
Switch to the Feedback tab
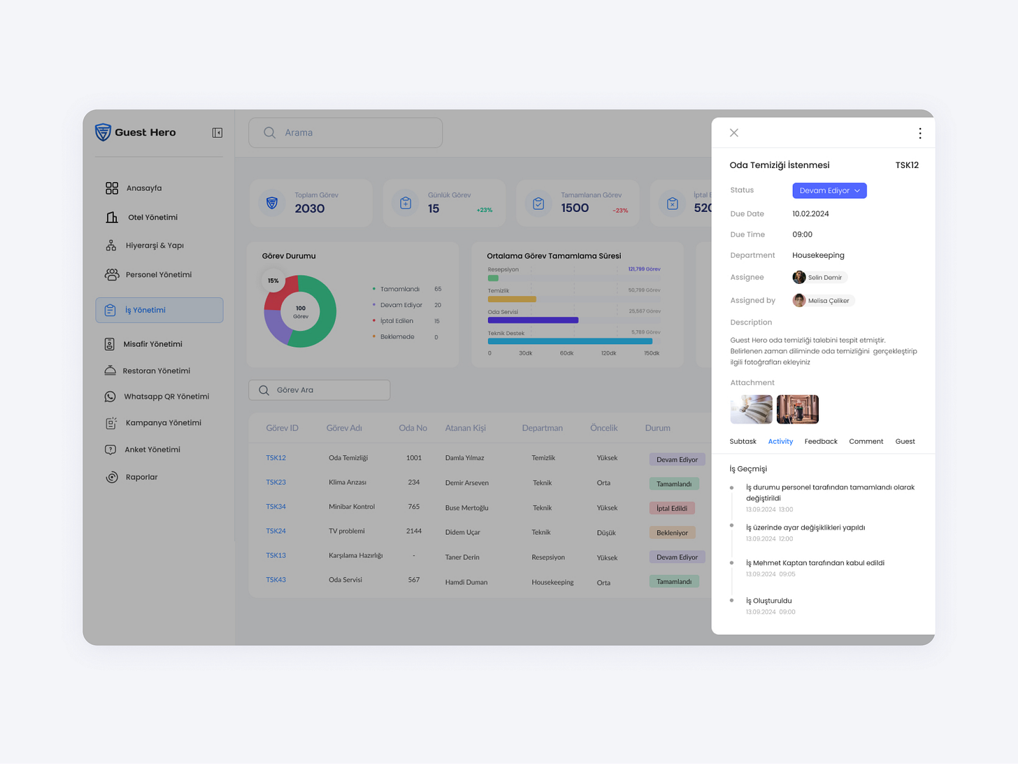click(x=821, y=441)
